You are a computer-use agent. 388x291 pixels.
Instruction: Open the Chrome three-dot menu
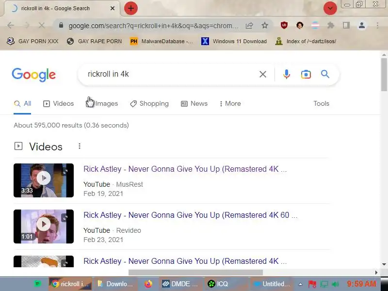pyautogui.click(x=377, y=25)
